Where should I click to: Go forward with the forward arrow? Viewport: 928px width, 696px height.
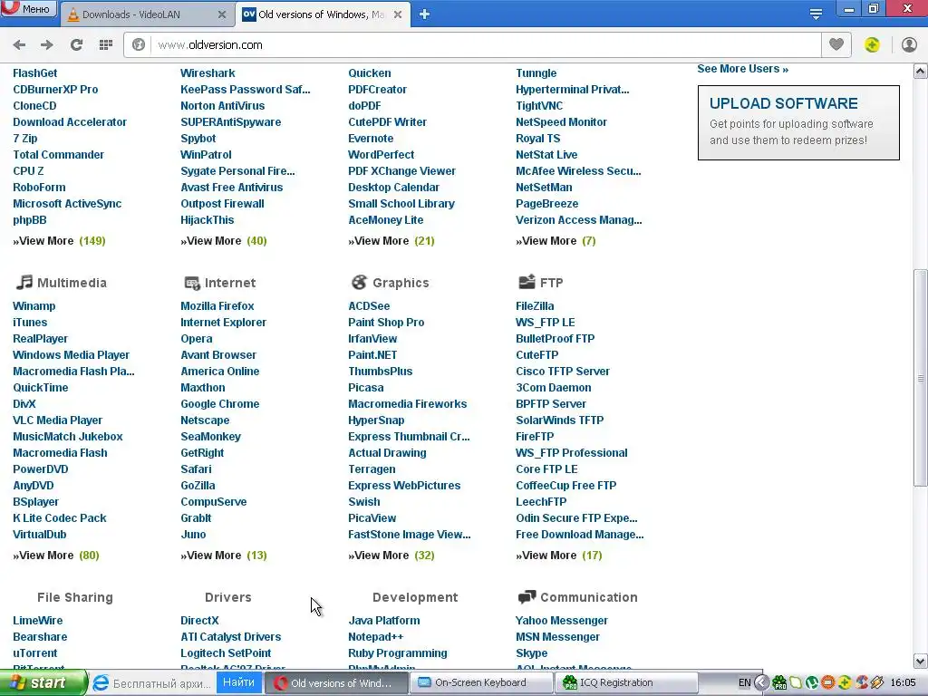click(47, 45)
